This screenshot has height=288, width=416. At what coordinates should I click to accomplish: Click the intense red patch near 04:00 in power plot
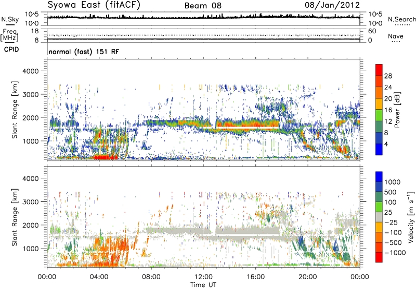(106, 158)
